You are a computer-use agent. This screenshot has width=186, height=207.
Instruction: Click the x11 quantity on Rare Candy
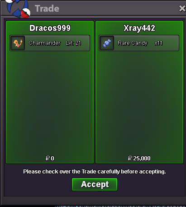pos(158,43)
